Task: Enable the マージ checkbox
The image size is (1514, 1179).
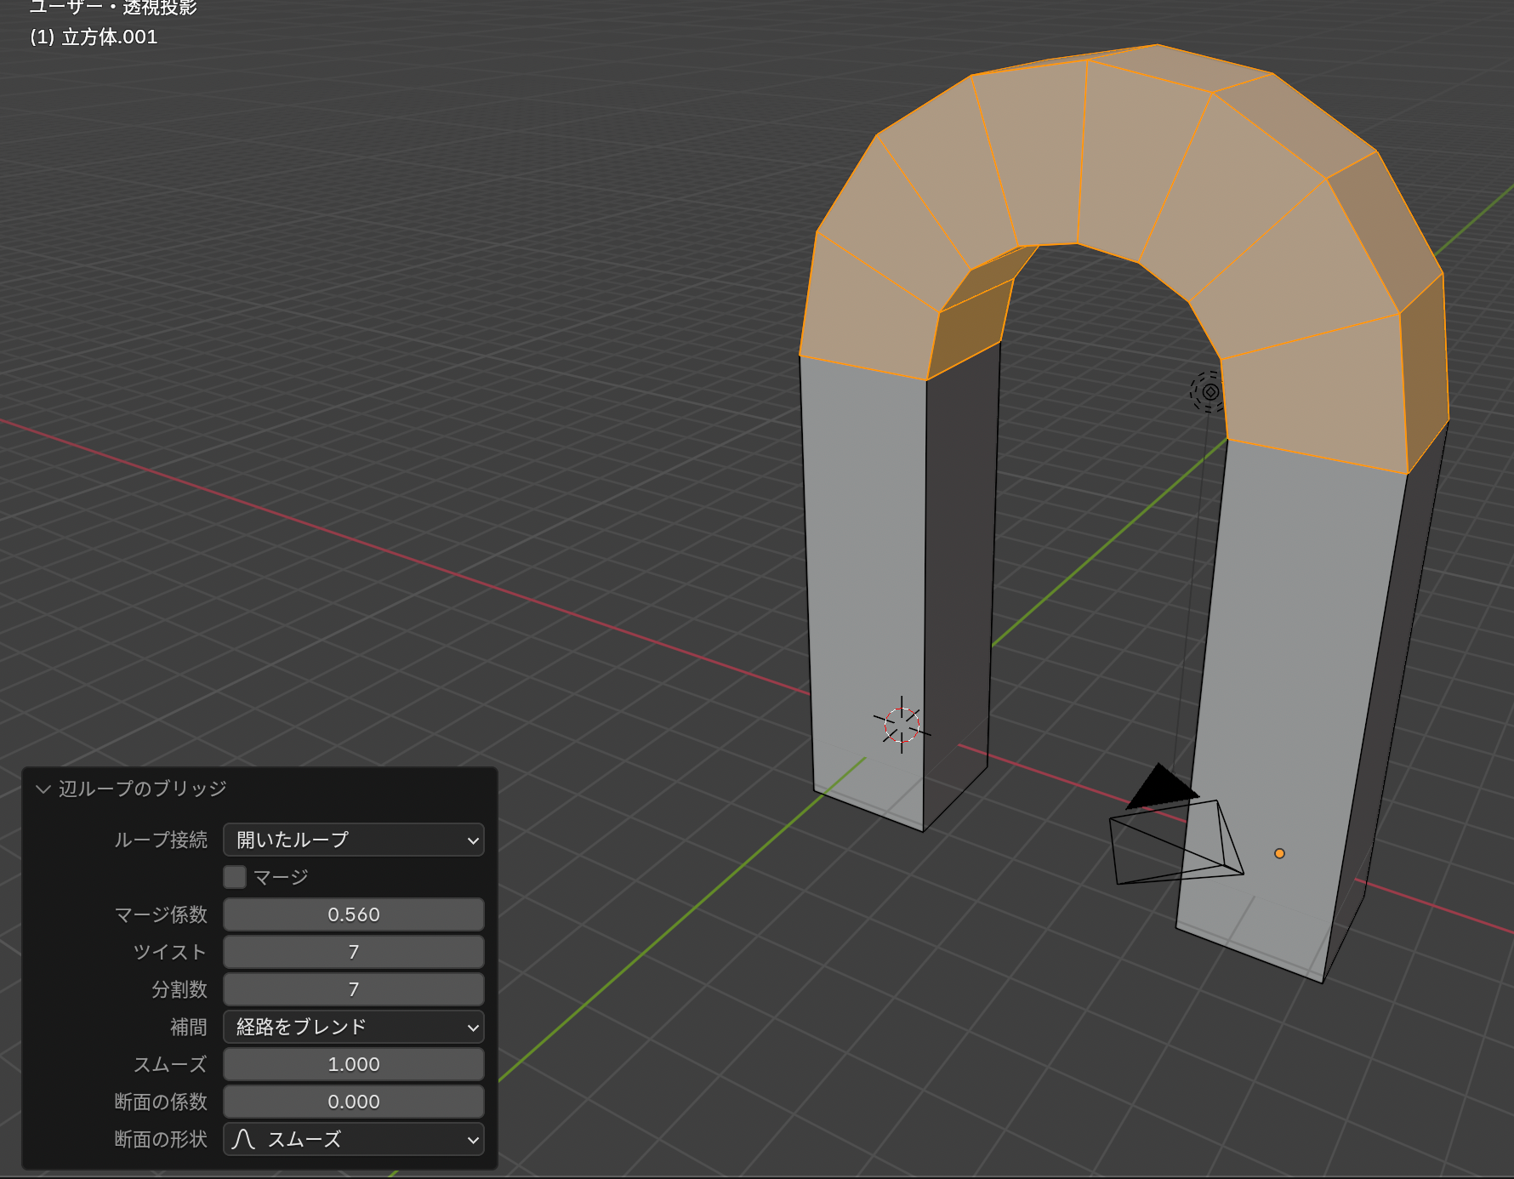Action: 235,877
